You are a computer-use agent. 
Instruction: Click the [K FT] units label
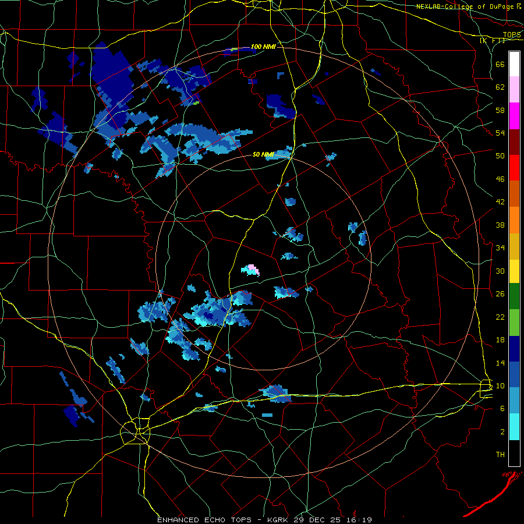tap(492, 41)
